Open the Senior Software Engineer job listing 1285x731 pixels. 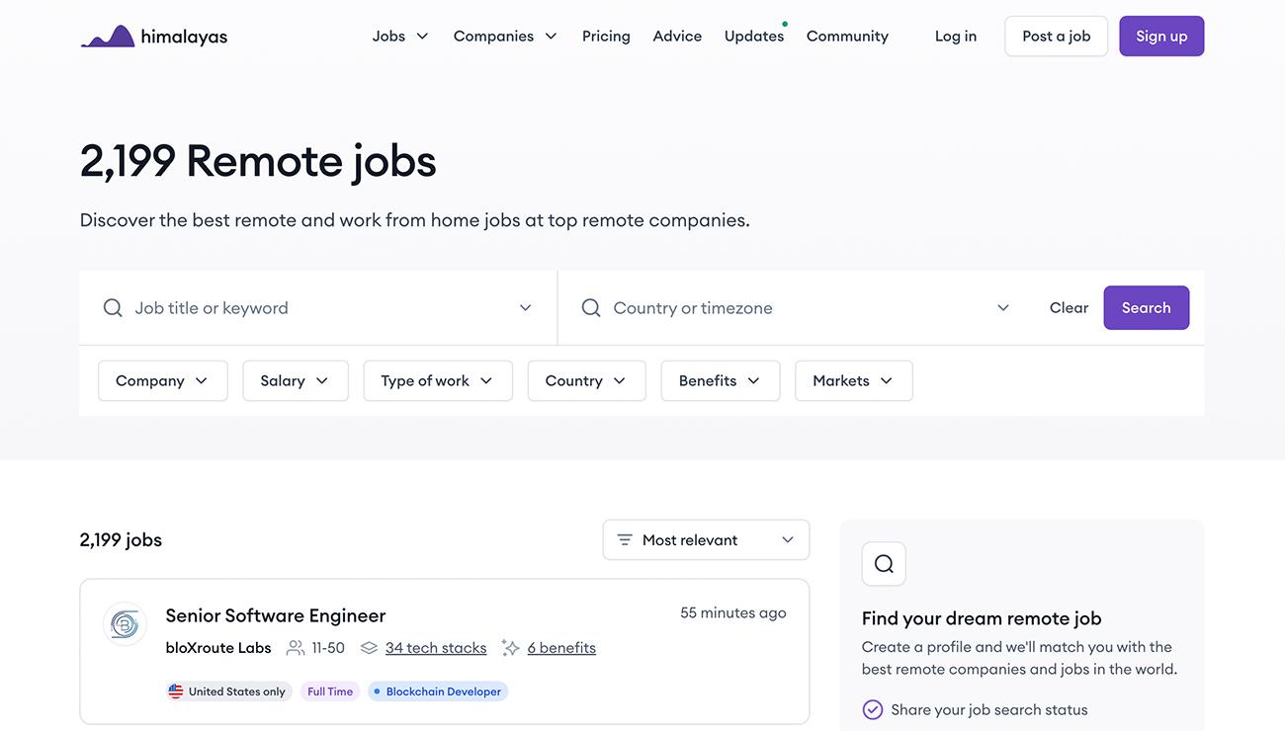point(276,615)
